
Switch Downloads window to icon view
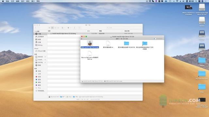click(x=49, y=28)
